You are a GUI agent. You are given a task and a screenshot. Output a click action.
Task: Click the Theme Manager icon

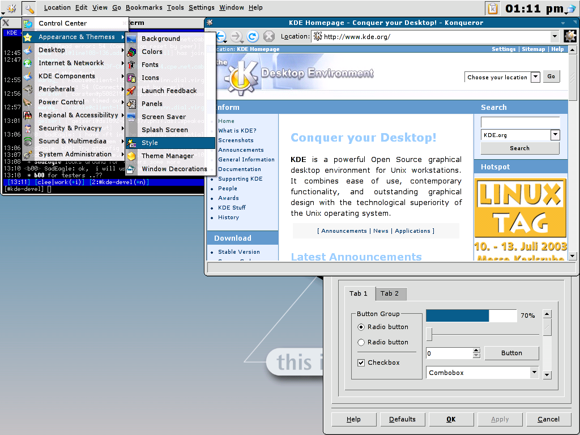pyautogui.click(x=131, y=156)
